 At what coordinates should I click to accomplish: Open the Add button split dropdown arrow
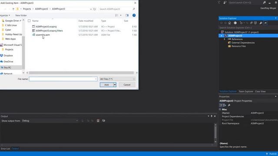pyautogui.click(x=115, y=85)
